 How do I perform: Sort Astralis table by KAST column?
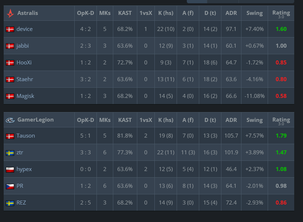pos(125,13)
